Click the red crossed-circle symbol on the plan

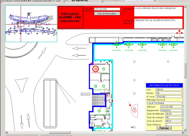point(135,111)
